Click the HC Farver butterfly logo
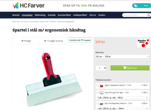Image resolution: width=151 pixels, height=110 pixels. pos(15,5)
